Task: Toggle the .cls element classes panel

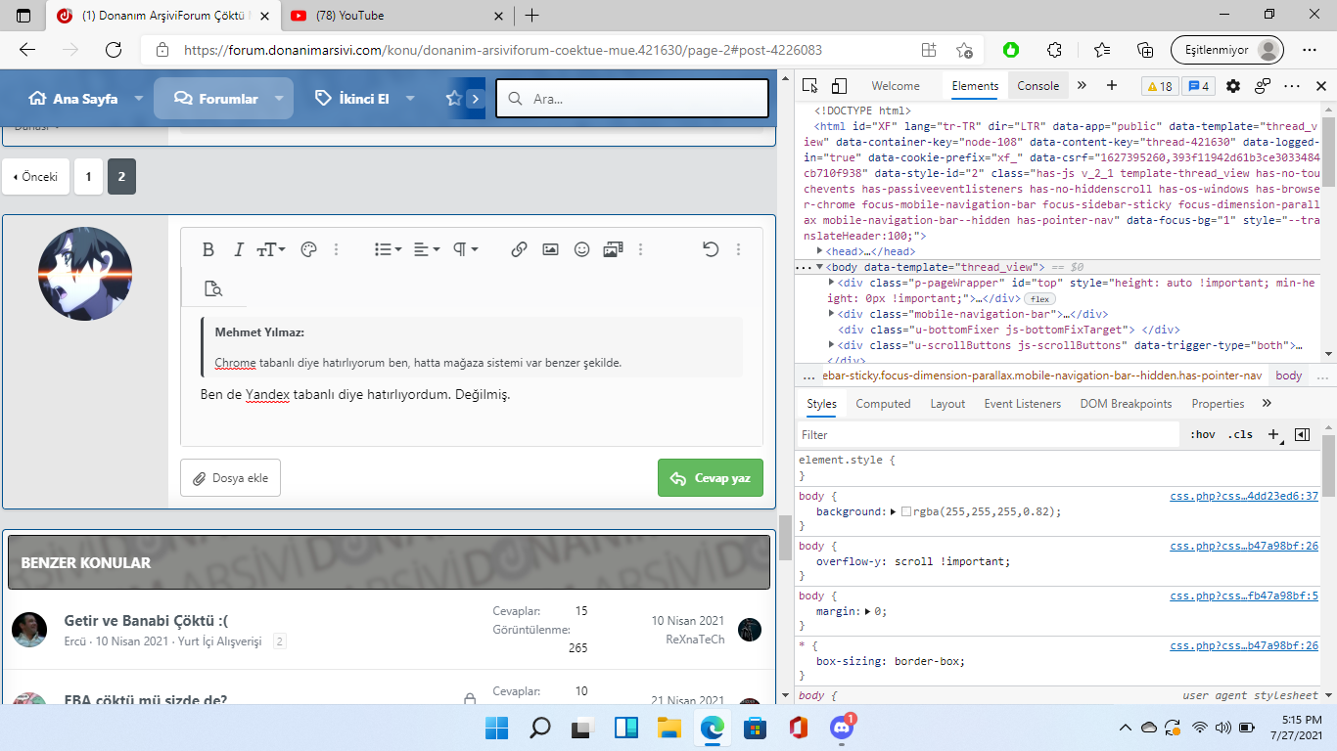Action: tap(1241, 434)
